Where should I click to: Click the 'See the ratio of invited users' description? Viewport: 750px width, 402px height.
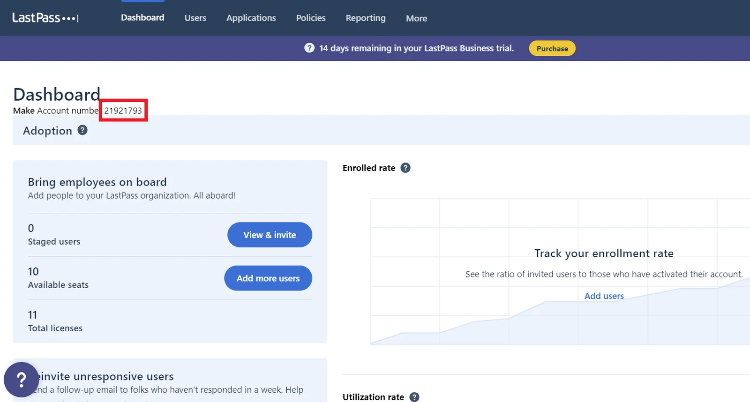click(x=604, y=274)
